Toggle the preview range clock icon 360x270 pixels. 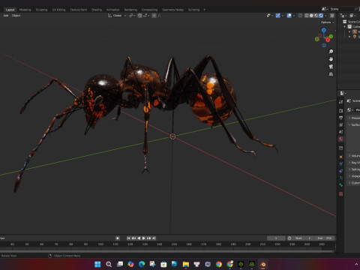(289, 238)
